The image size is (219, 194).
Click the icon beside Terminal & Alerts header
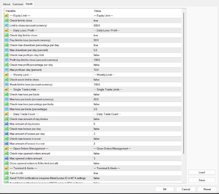[x=6, y=168]
